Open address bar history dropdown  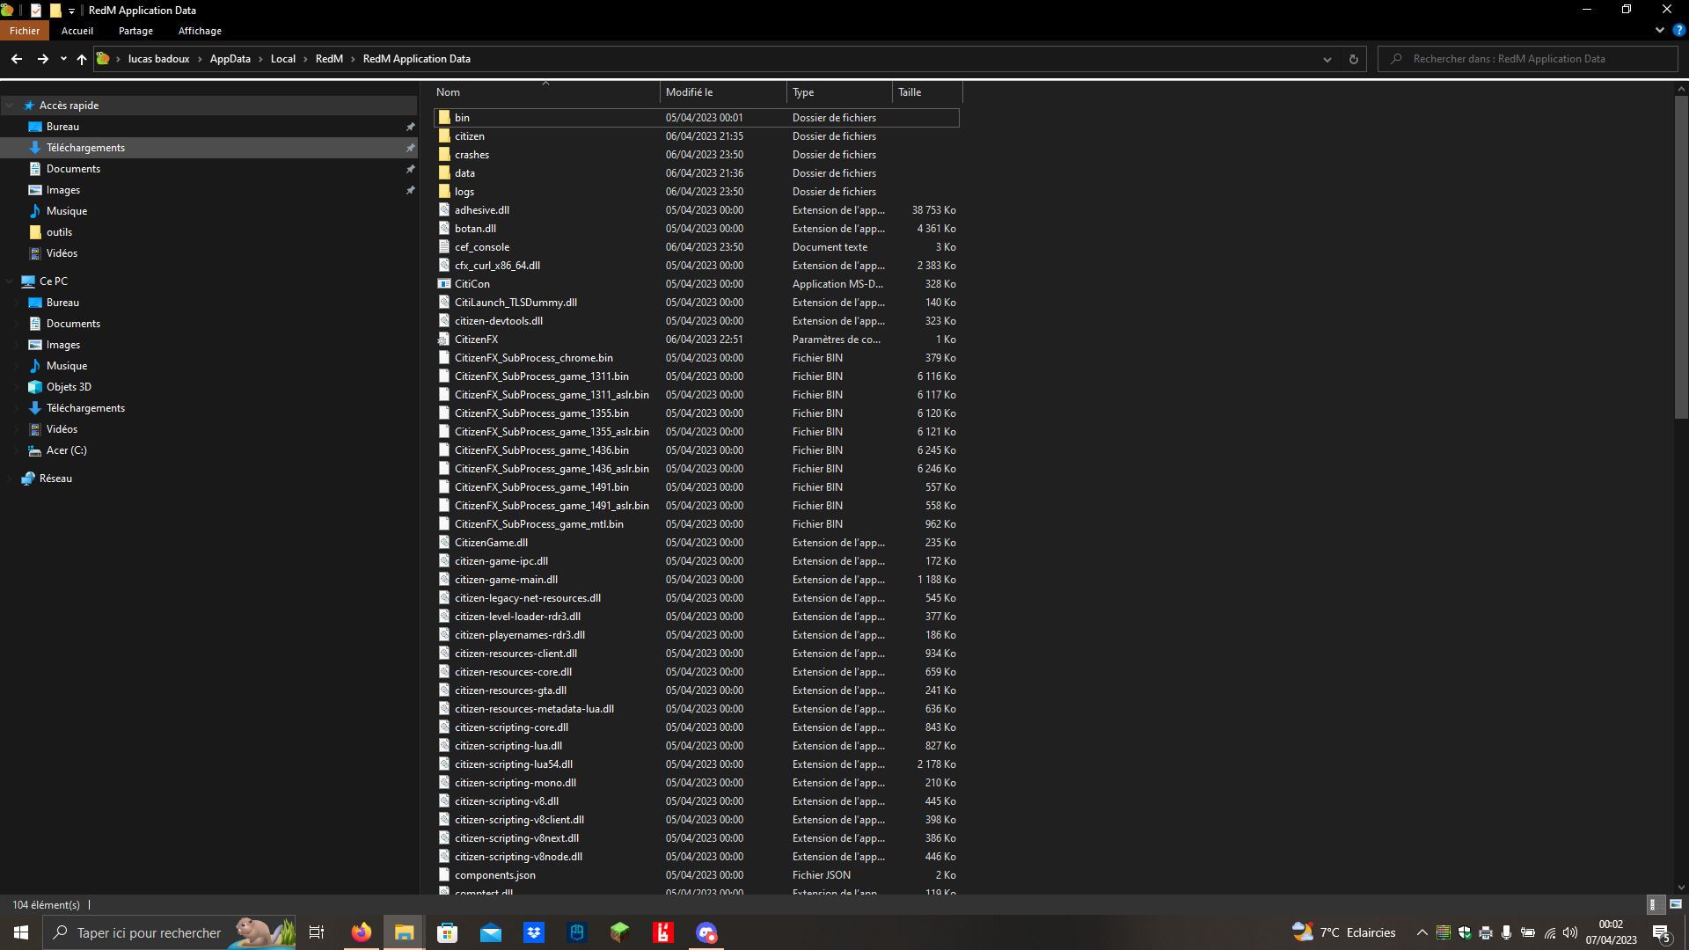[1327, 59]
